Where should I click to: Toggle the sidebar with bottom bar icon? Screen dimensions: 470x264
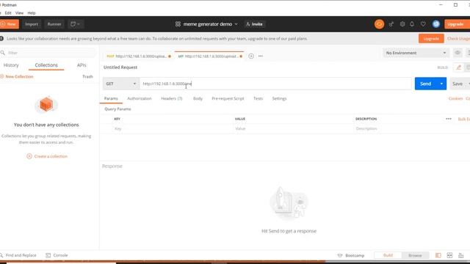coord(438,255)
